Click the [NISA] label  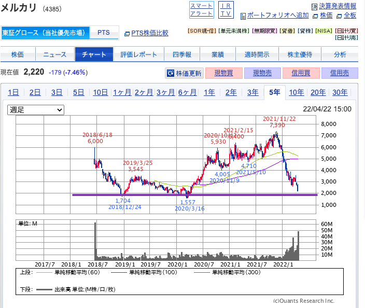click(324, 31)
